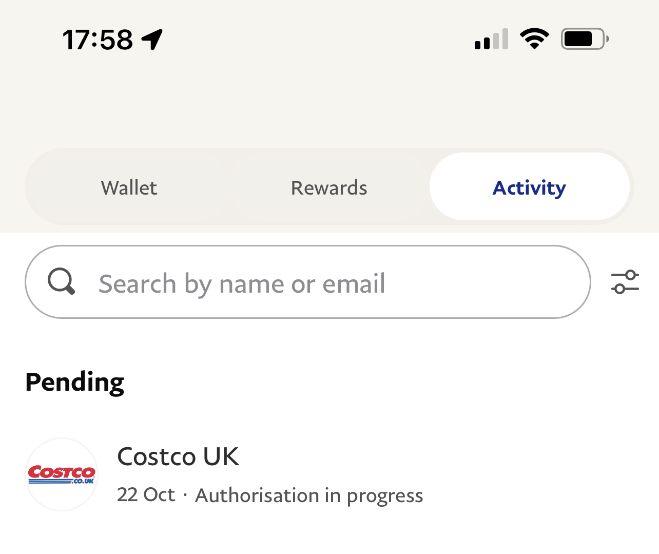Tap the 22 Oct transaction date
Viewport: 659px width, 554px height.
(146, 495)
